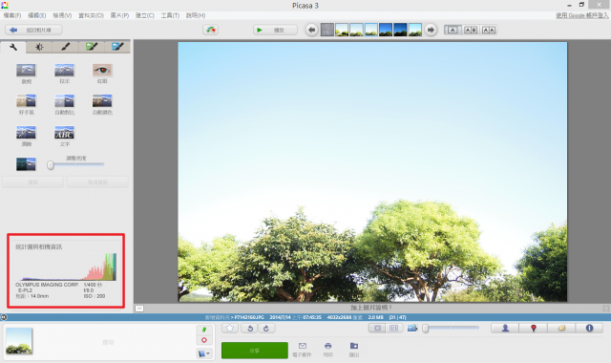Open the black paintbrush effects tab
This screenshot has width=611, height=363.
coord(65,47)
